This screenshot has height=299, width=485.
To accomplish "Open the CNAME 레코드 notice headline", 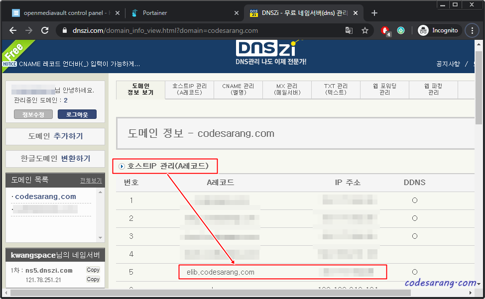I will pos(80,64).
